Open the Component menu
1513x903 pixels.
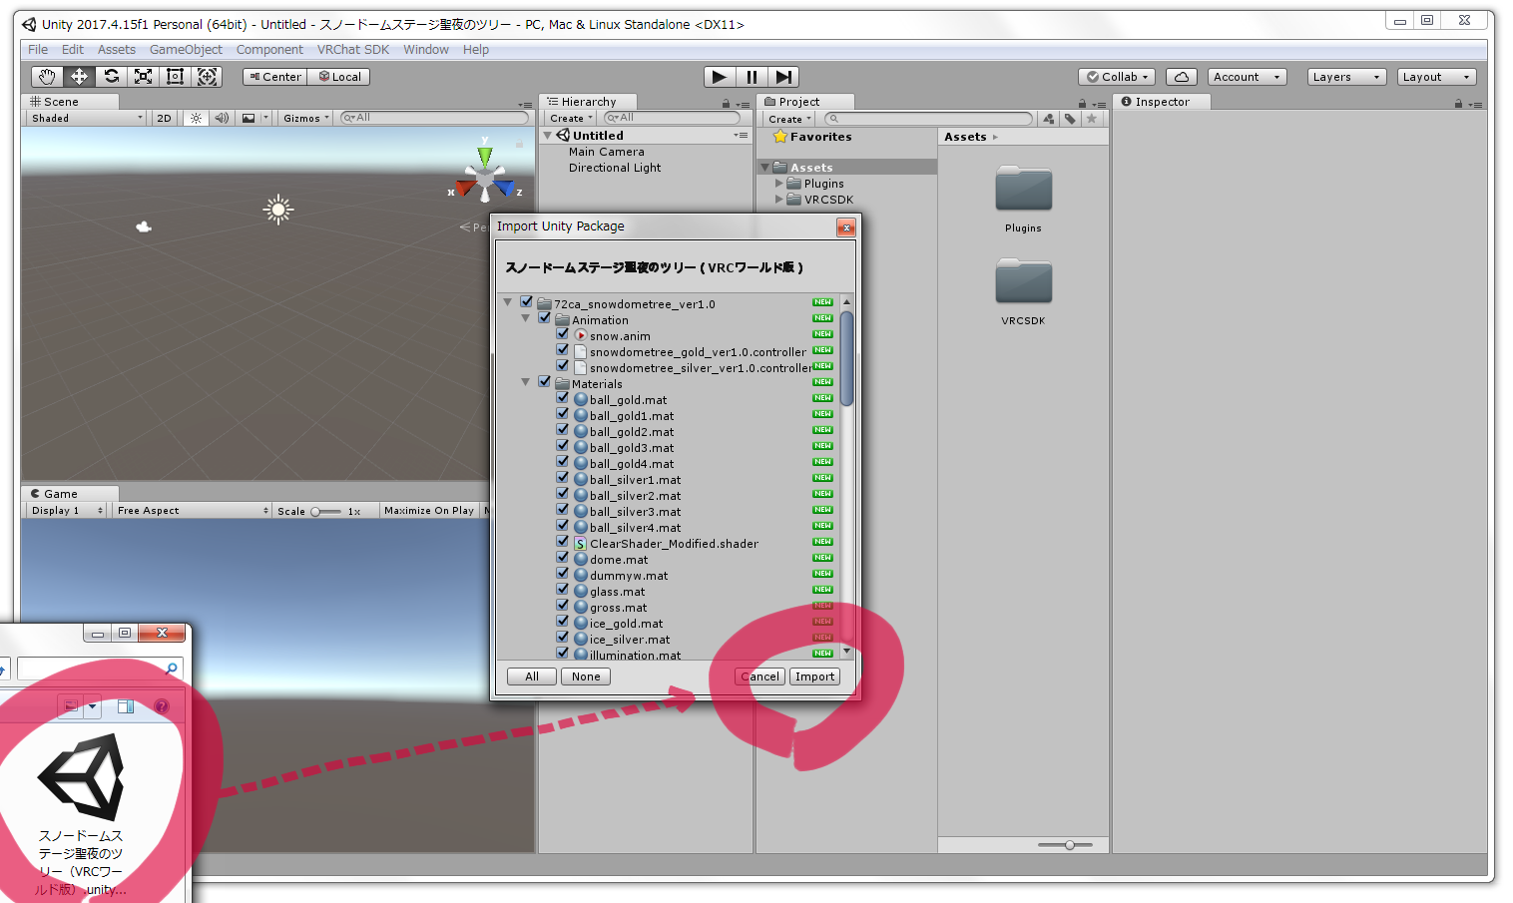pyautogui.click(x=269, y=50)
